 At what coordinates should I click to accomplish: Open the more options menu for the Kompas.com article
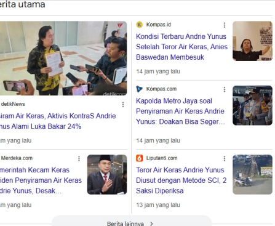[225, 89]
